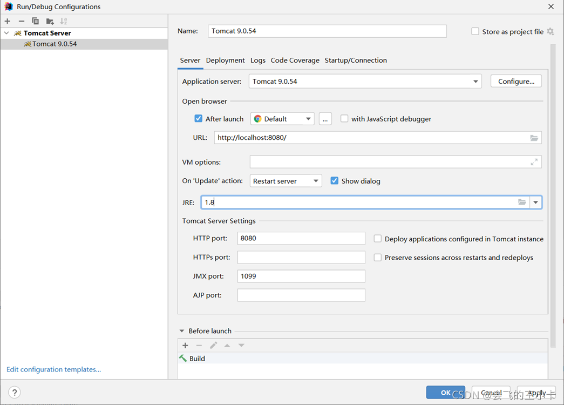Image resolution: width=564 pixels, height=405 pixels.
Task: Click the right panel vertical scrollbar
Action: pyautogui.click(x=553, y=194)
